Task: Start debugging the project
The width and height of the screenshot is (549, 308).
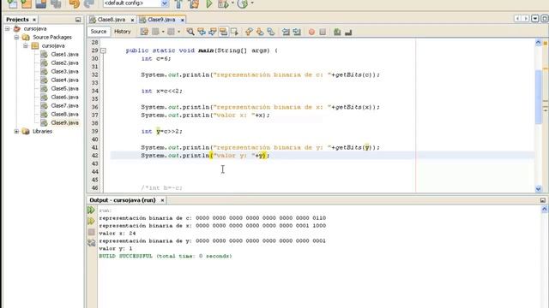Action: click(223, 3)
